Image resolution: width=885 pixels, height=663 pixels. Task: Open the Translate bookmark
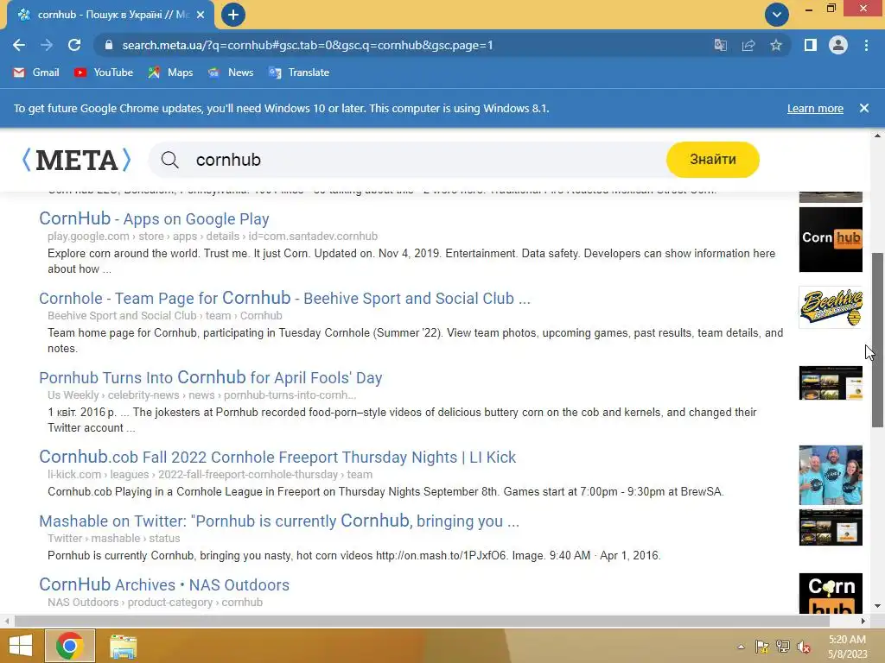(299, 73)
